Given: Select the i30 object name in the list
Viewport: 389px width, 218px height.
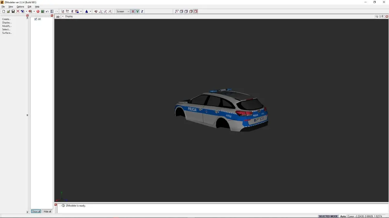Looking at the screenshot, I should click(39, 19).
